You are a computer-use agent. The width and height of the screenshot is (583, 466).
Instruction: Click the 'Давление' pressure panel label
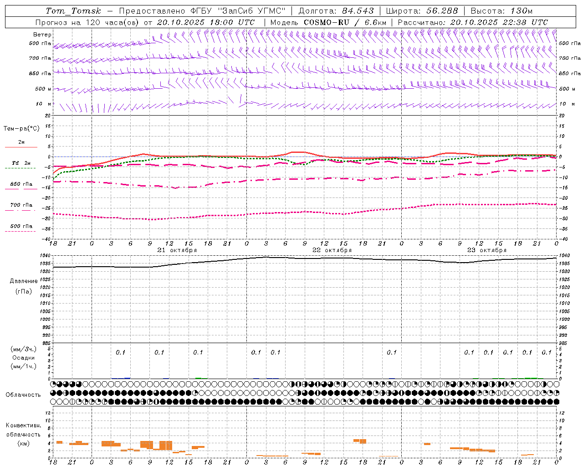tap(24, 281)
